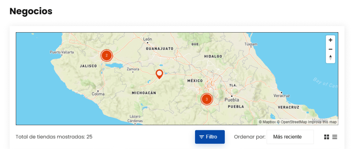
Task: Select the single store pin in Michoacán
Action: point(159,74)
